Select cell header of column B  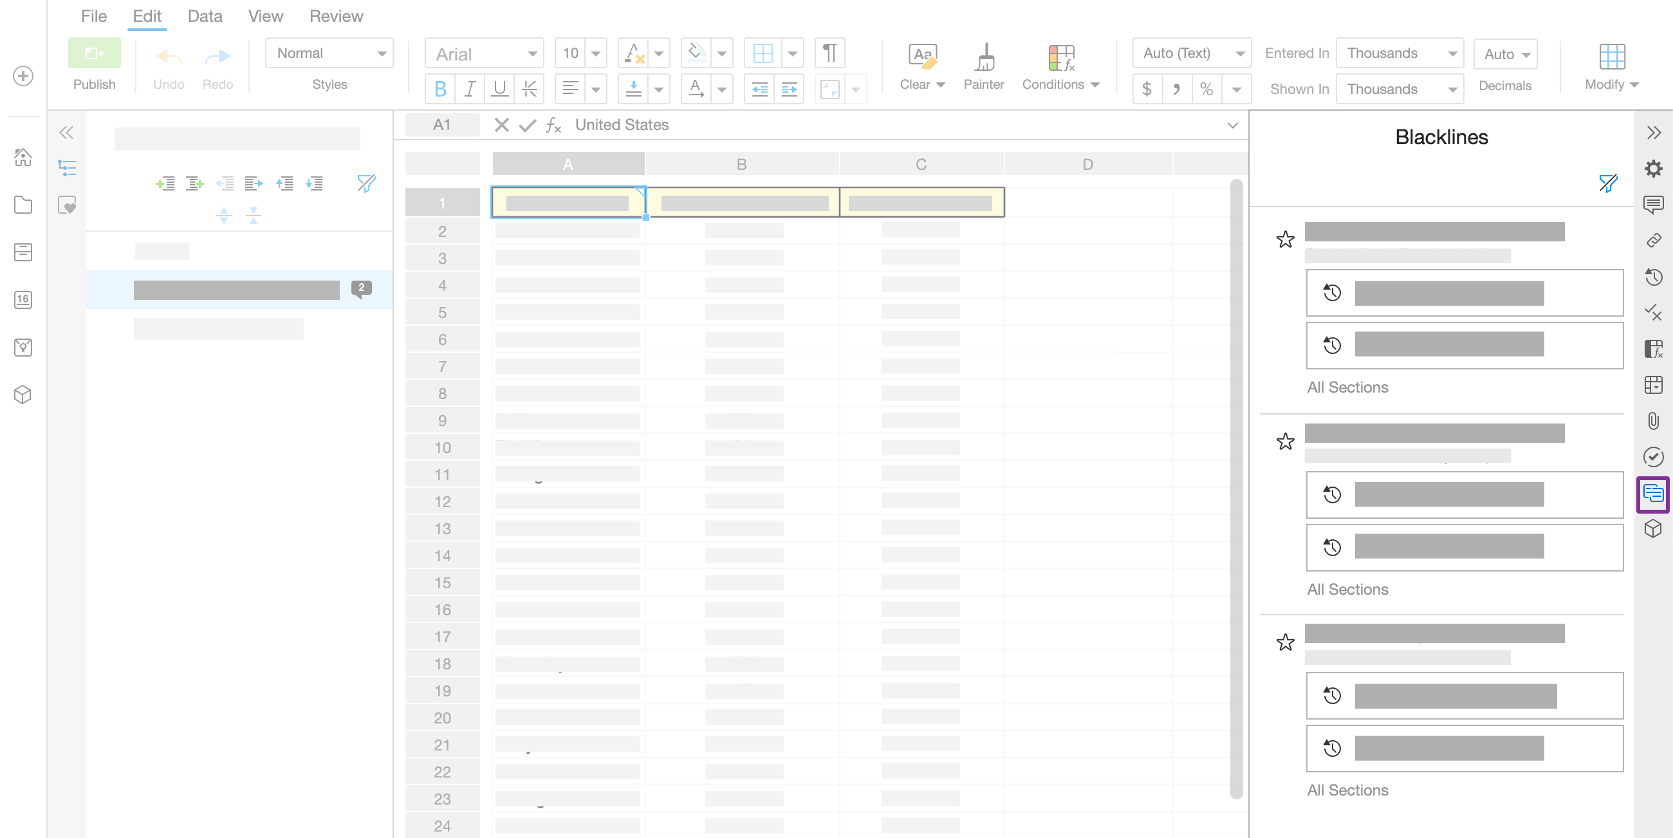(743, 163)
